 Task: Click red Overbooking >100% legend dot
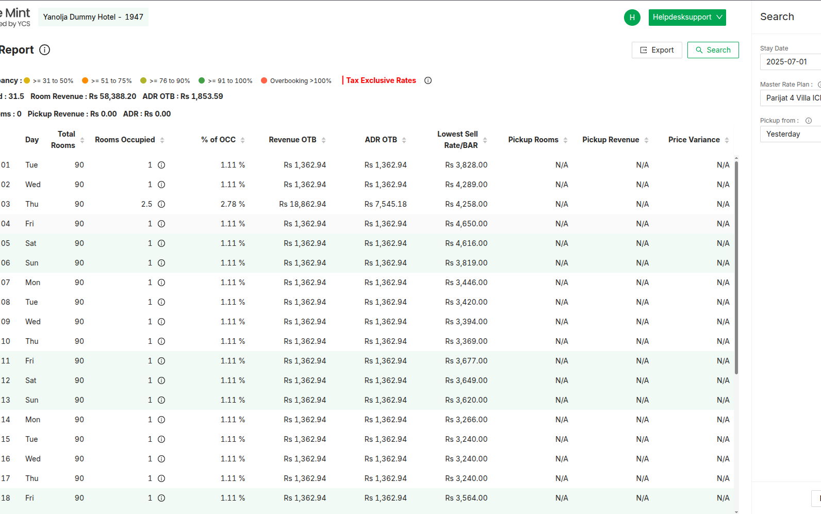point(264,80)
